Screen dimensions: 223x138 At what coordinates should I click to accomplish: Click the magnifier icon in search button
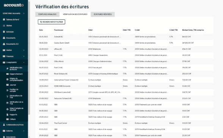(x=41, y=22)
